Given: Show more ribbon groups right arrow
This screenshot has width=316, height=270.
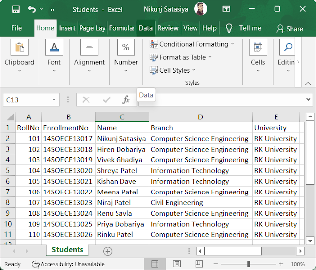Looking at the screenshot, I should 298,62.
